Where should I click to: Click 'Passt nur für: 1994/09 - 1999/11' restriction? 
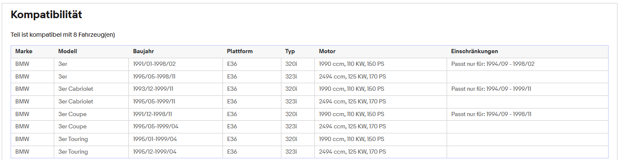tap(491, 89)
